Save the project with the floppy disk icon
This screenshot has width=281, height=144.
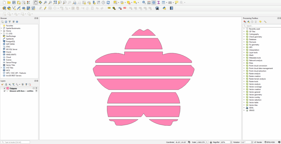[x=14, y=2]
